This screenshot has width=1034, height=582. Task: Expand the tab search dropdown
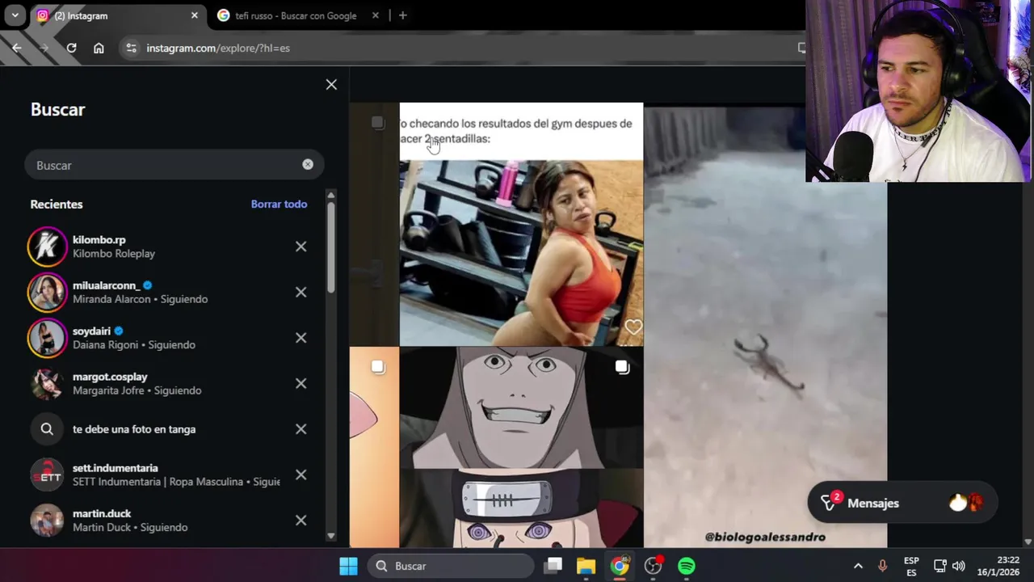tap(15, 15)
